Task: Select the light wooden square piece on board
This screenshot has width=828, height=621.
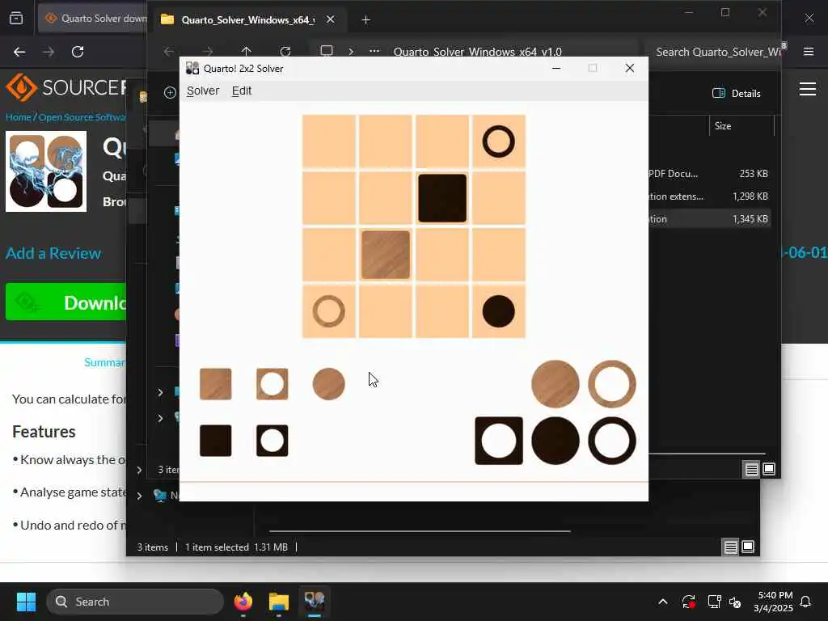Action: tap(386, 255)
